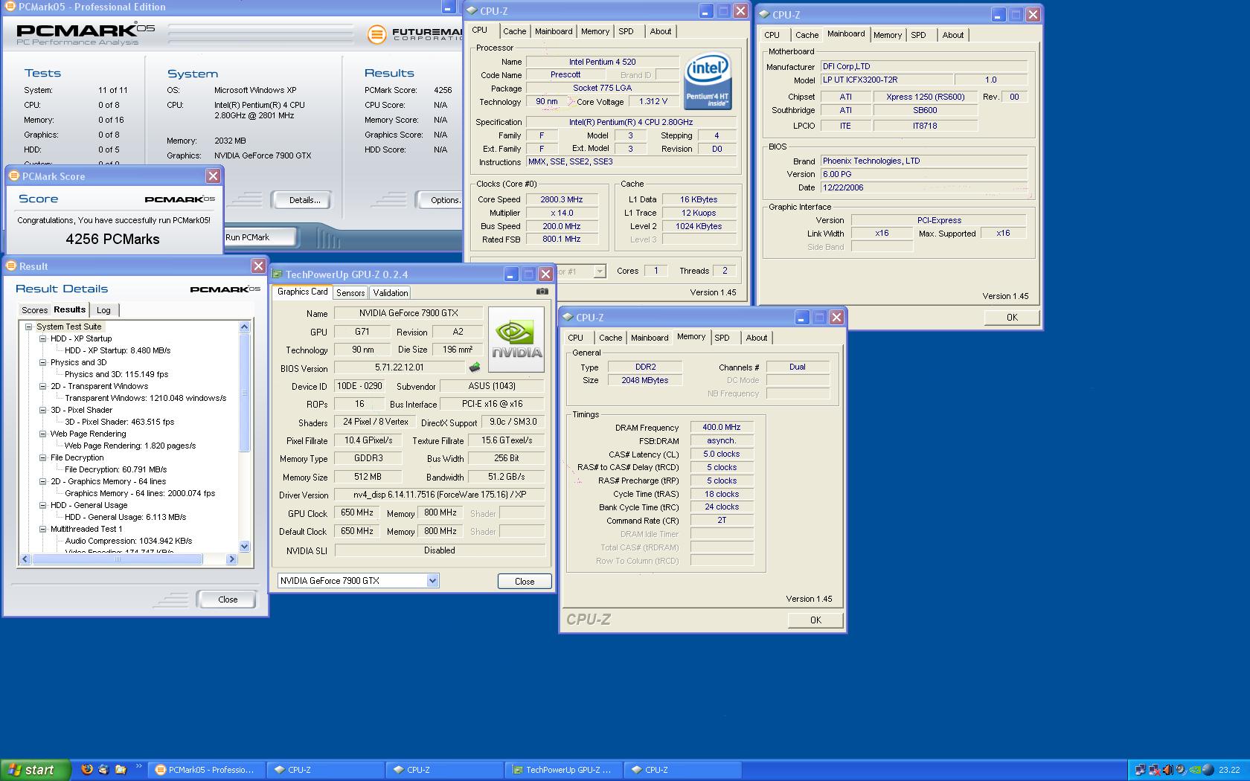1250x781 pixels.
Task: Expand the quick launch chevron on the taskbar
Action: (x=138, y=767)
